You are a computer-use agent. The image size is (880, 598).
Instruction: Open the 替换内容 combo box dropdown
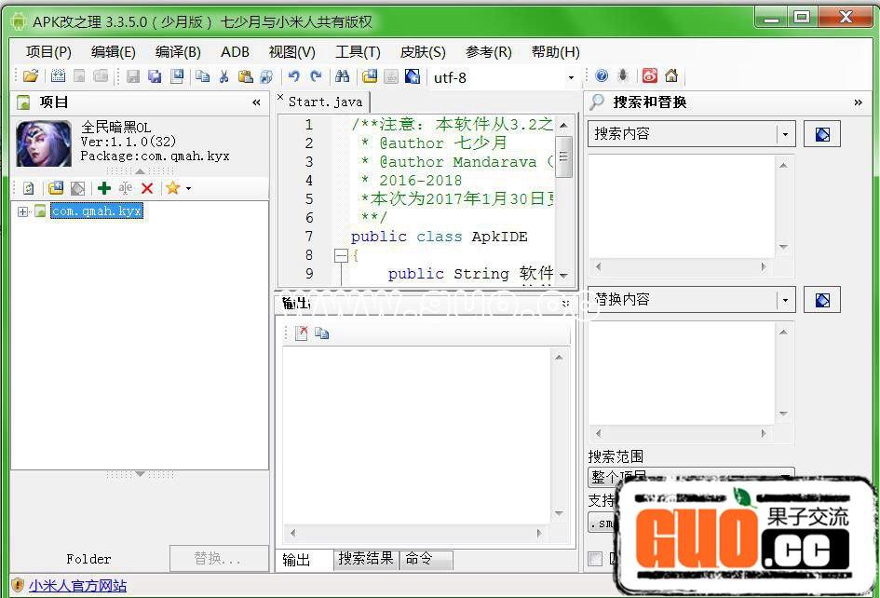coord(785,301)
